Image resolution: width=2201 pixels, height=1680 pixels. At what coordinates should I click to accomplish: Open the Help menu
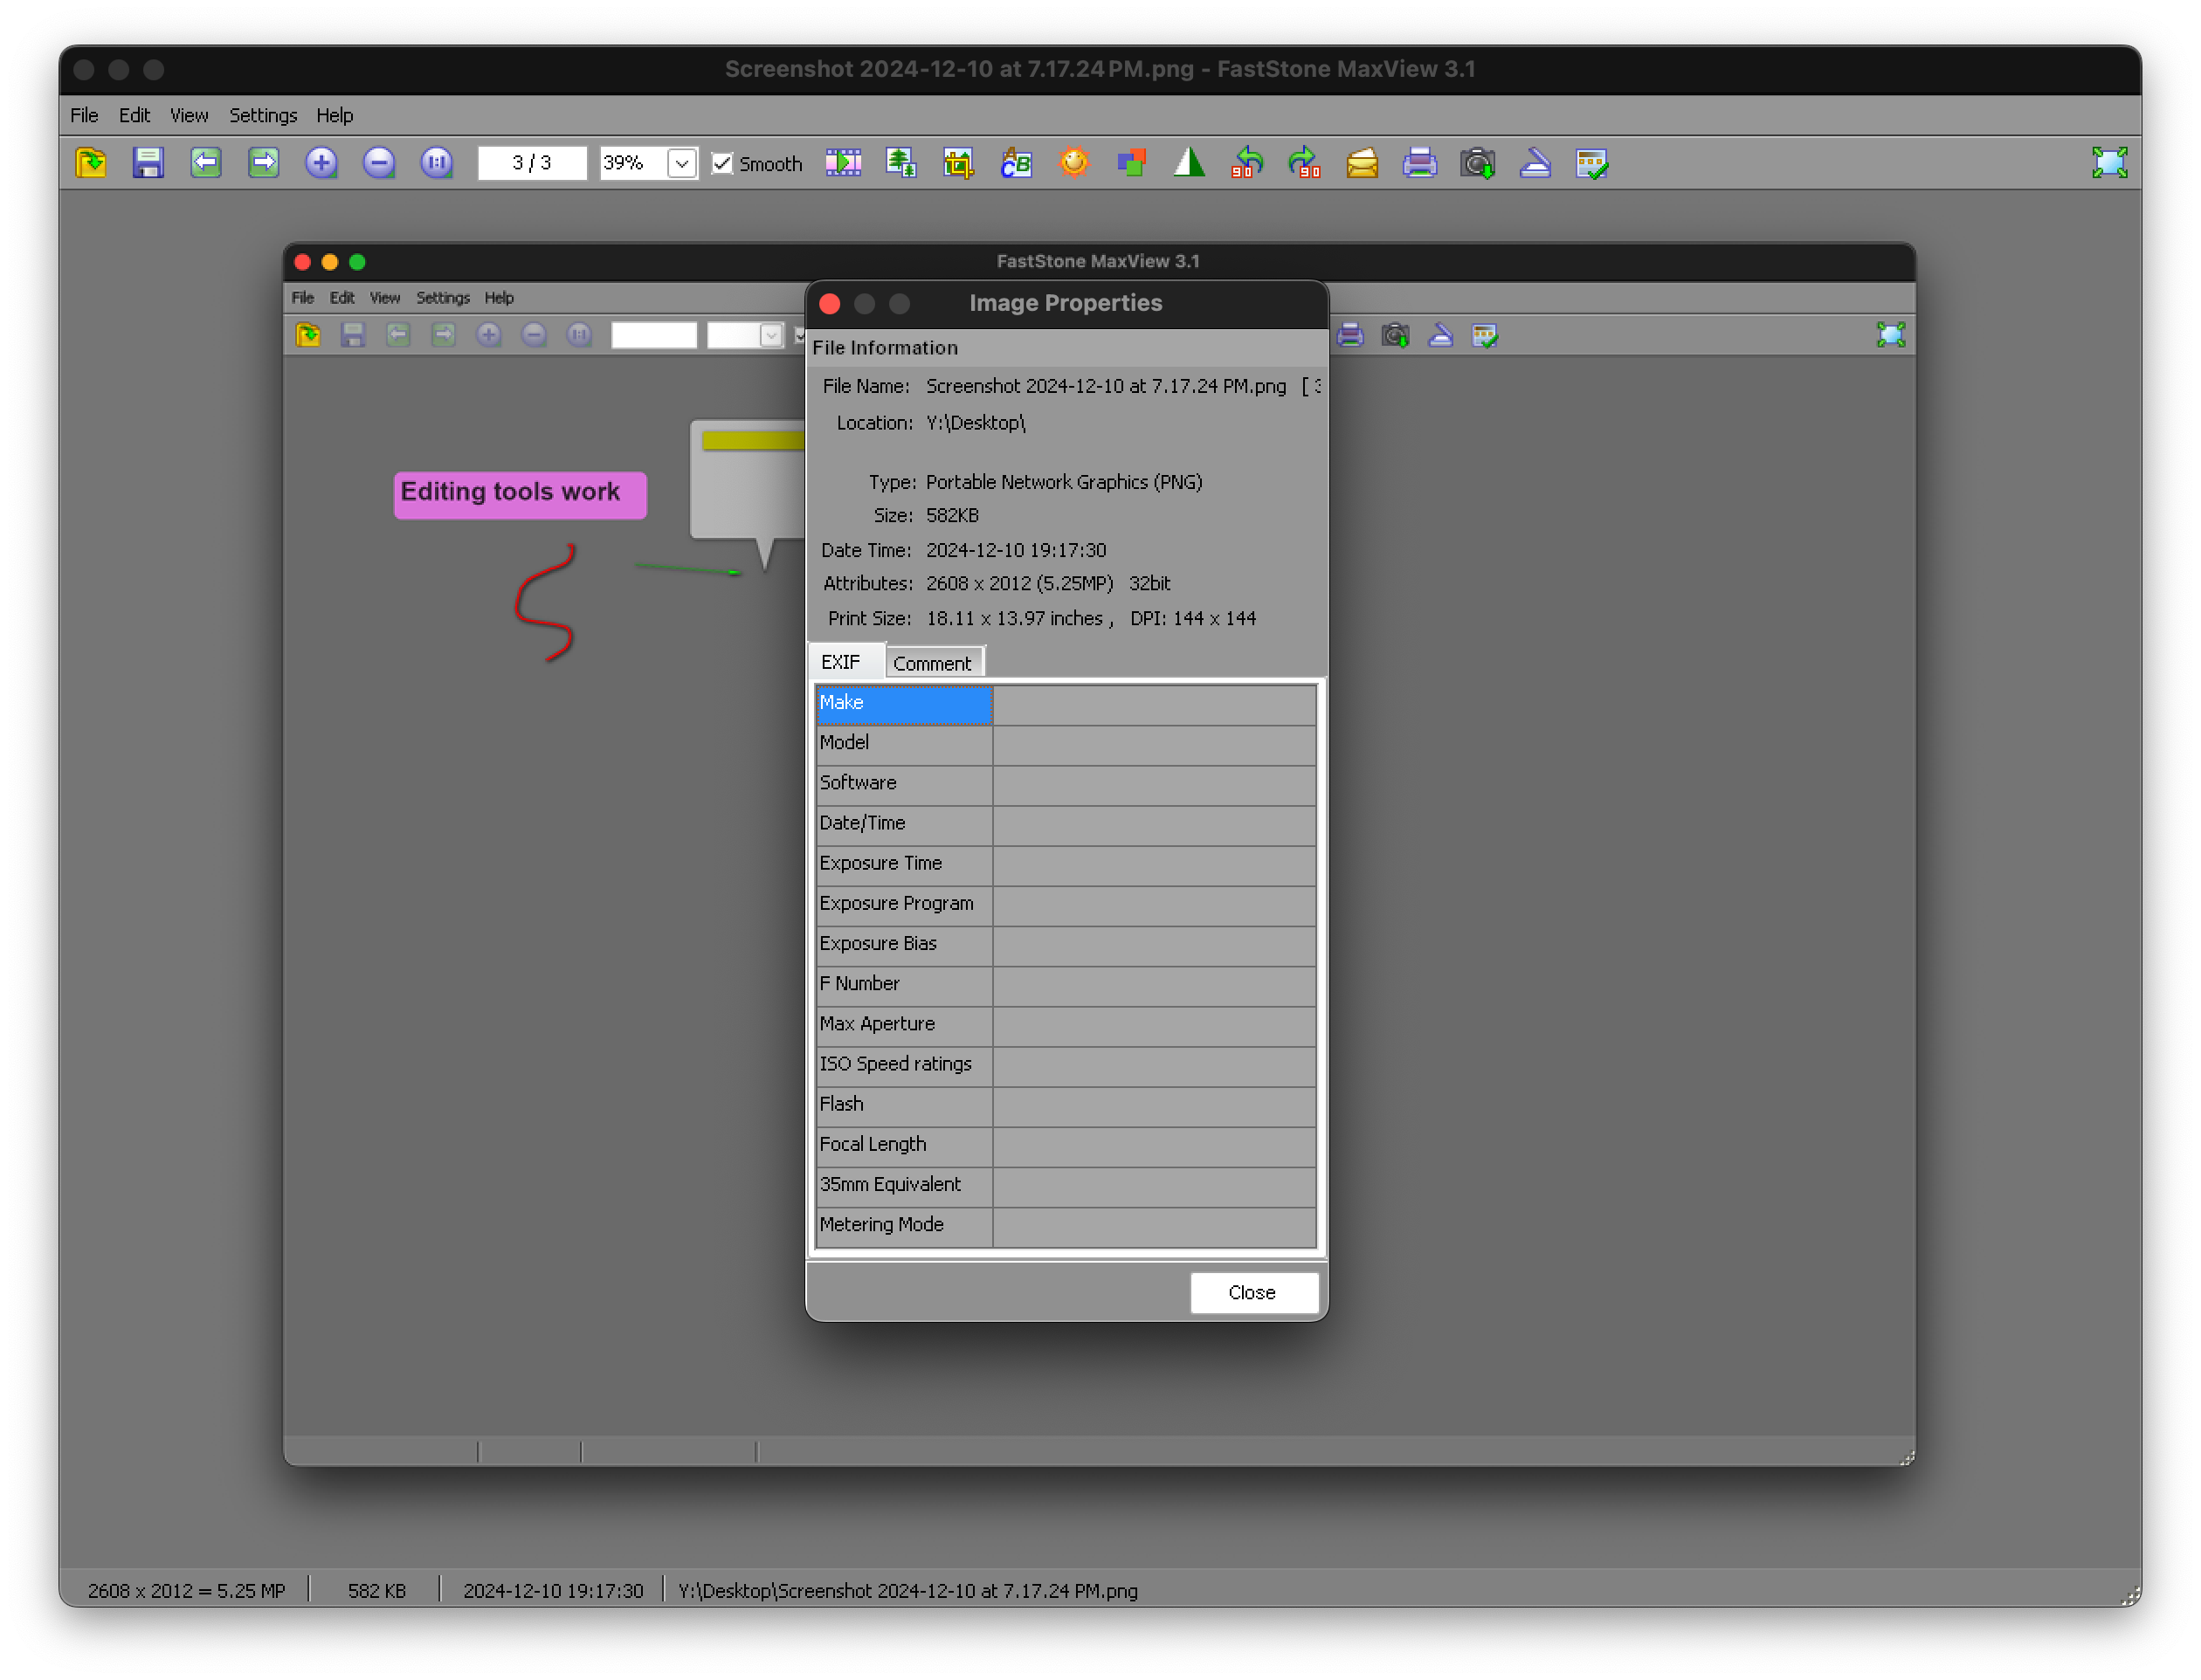[335, 115]
